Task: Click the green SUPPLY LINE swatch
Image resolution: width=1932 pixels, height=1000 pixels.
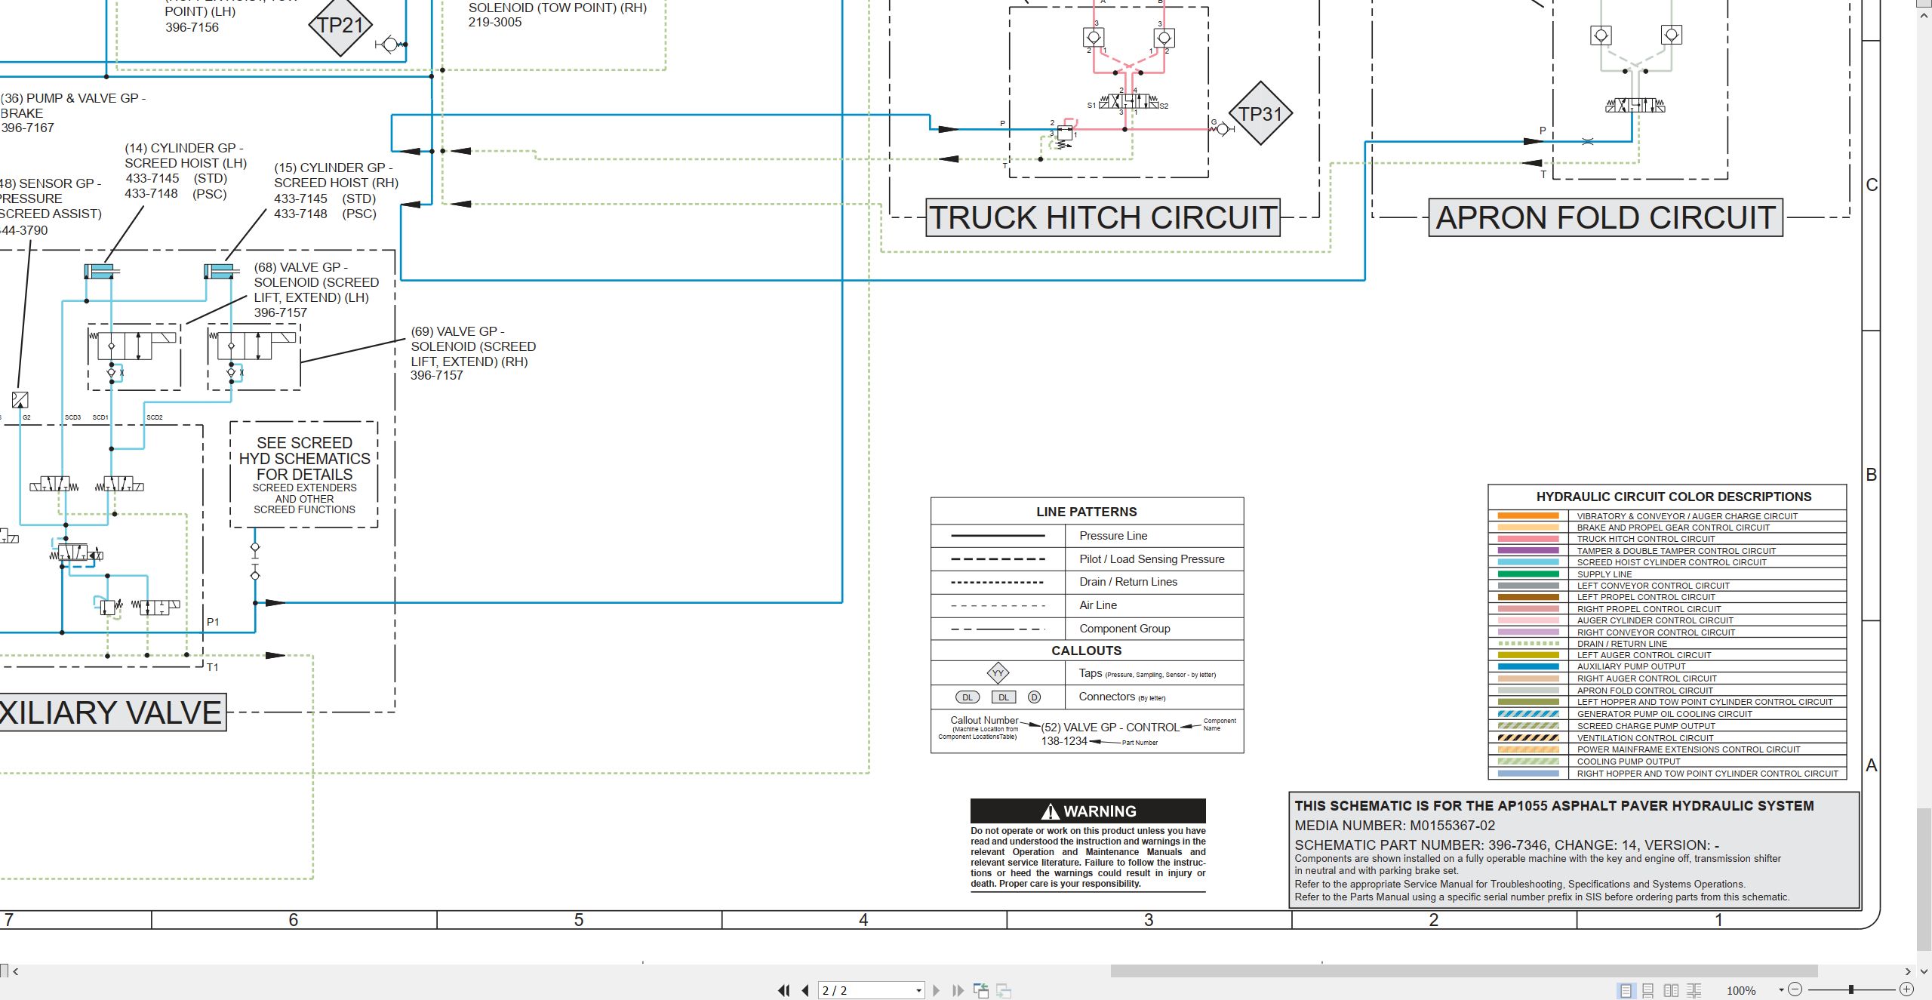Action: pyautogui.click(x=1527, y=574)
